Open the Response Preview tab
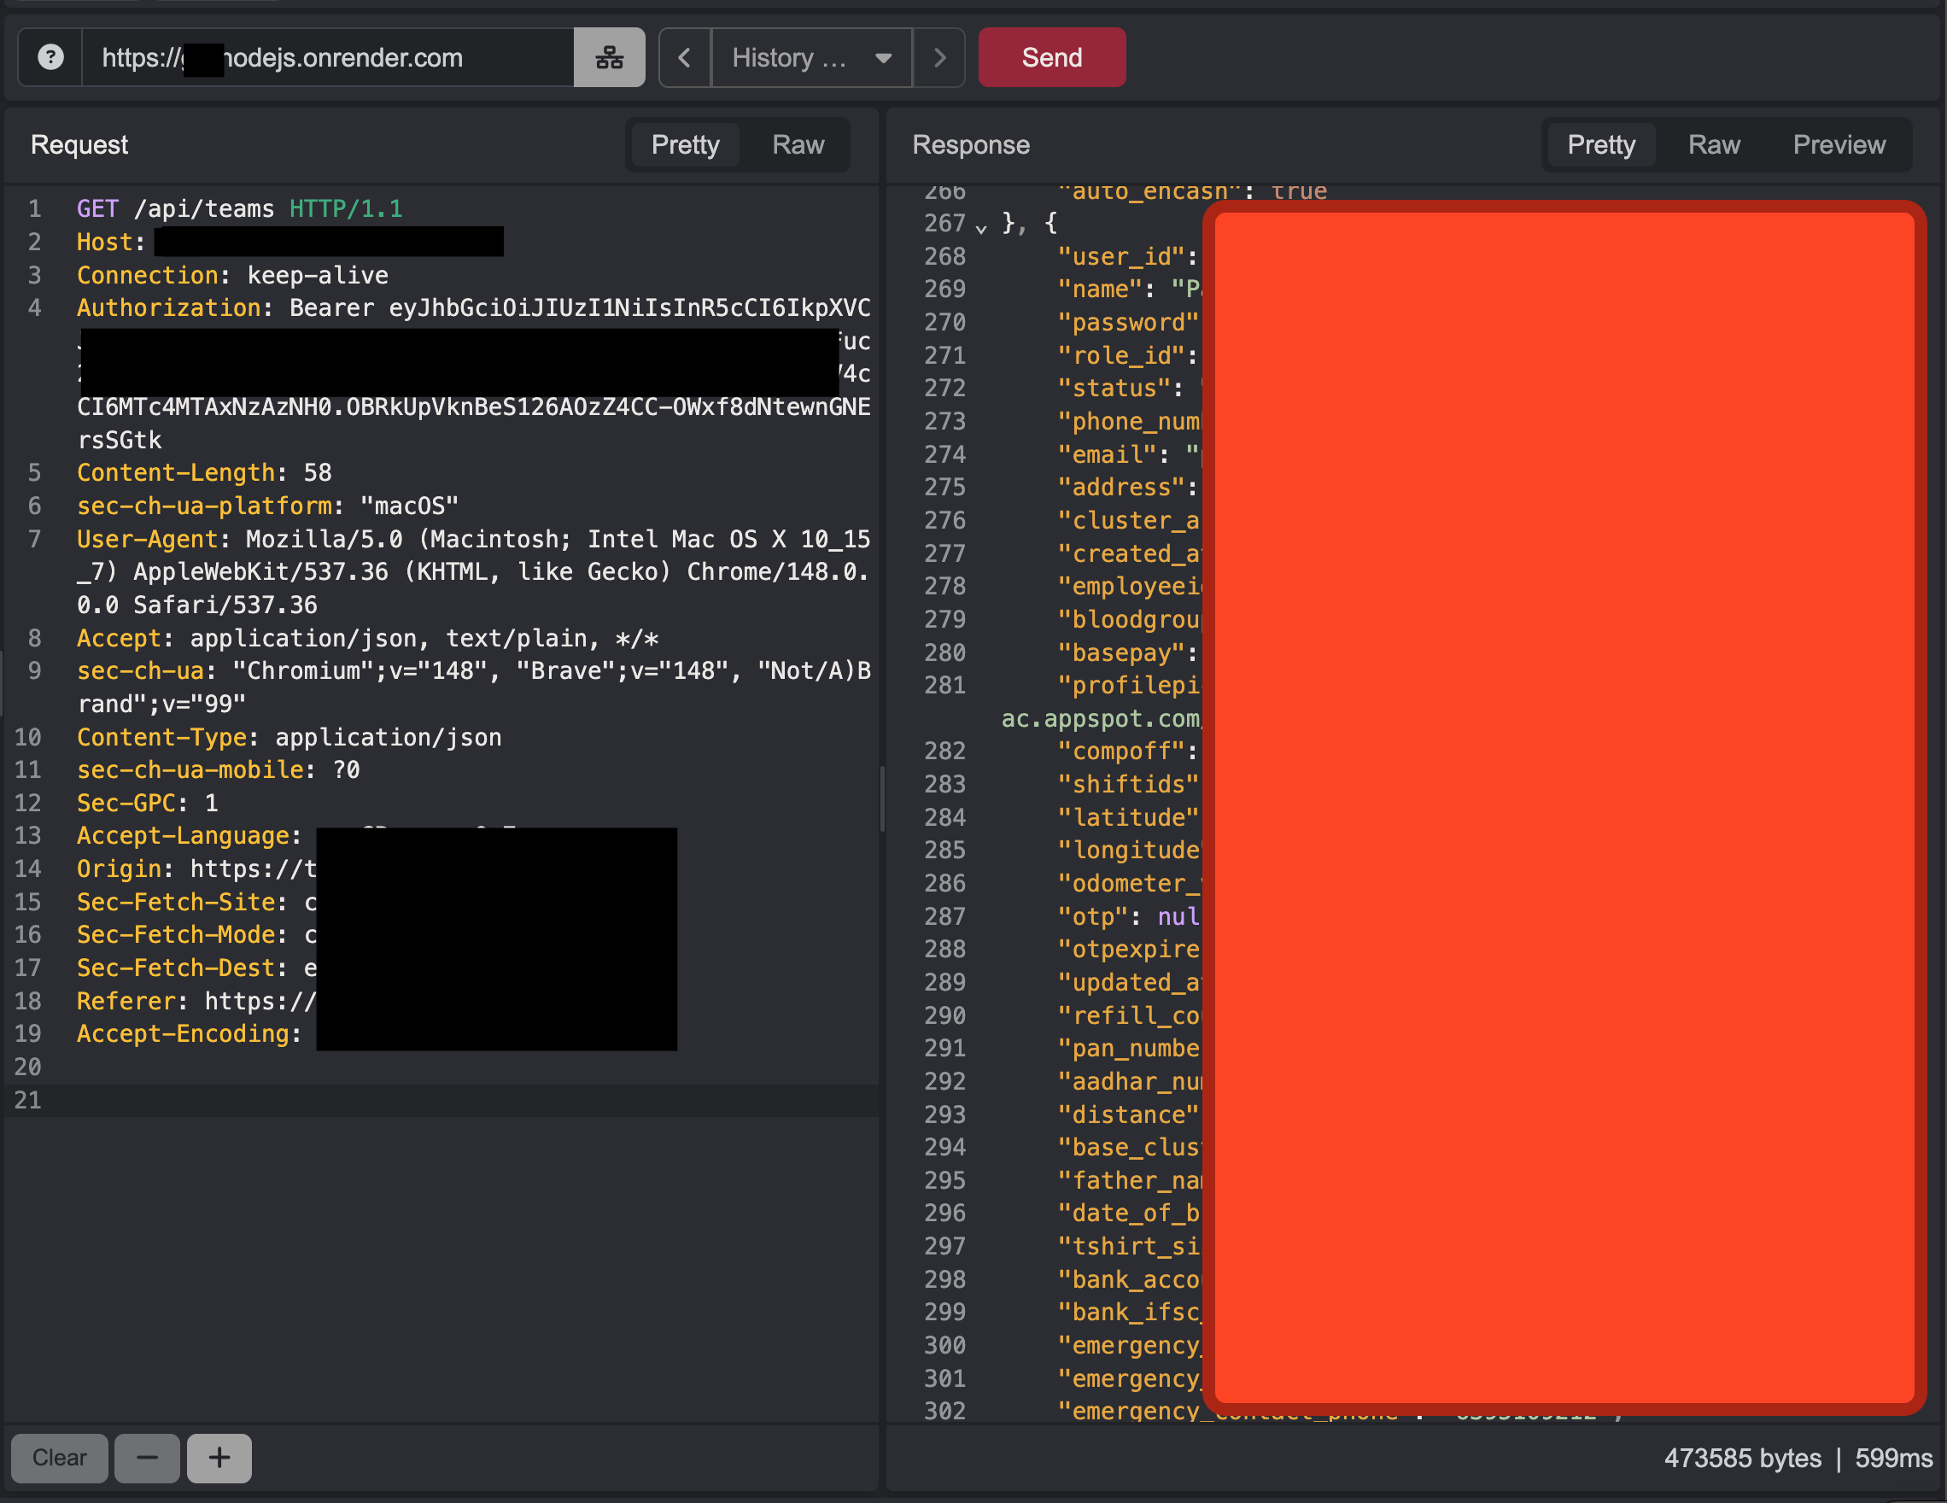The width and height of the screenshot is (1947, 1503). pos(1839,144)
